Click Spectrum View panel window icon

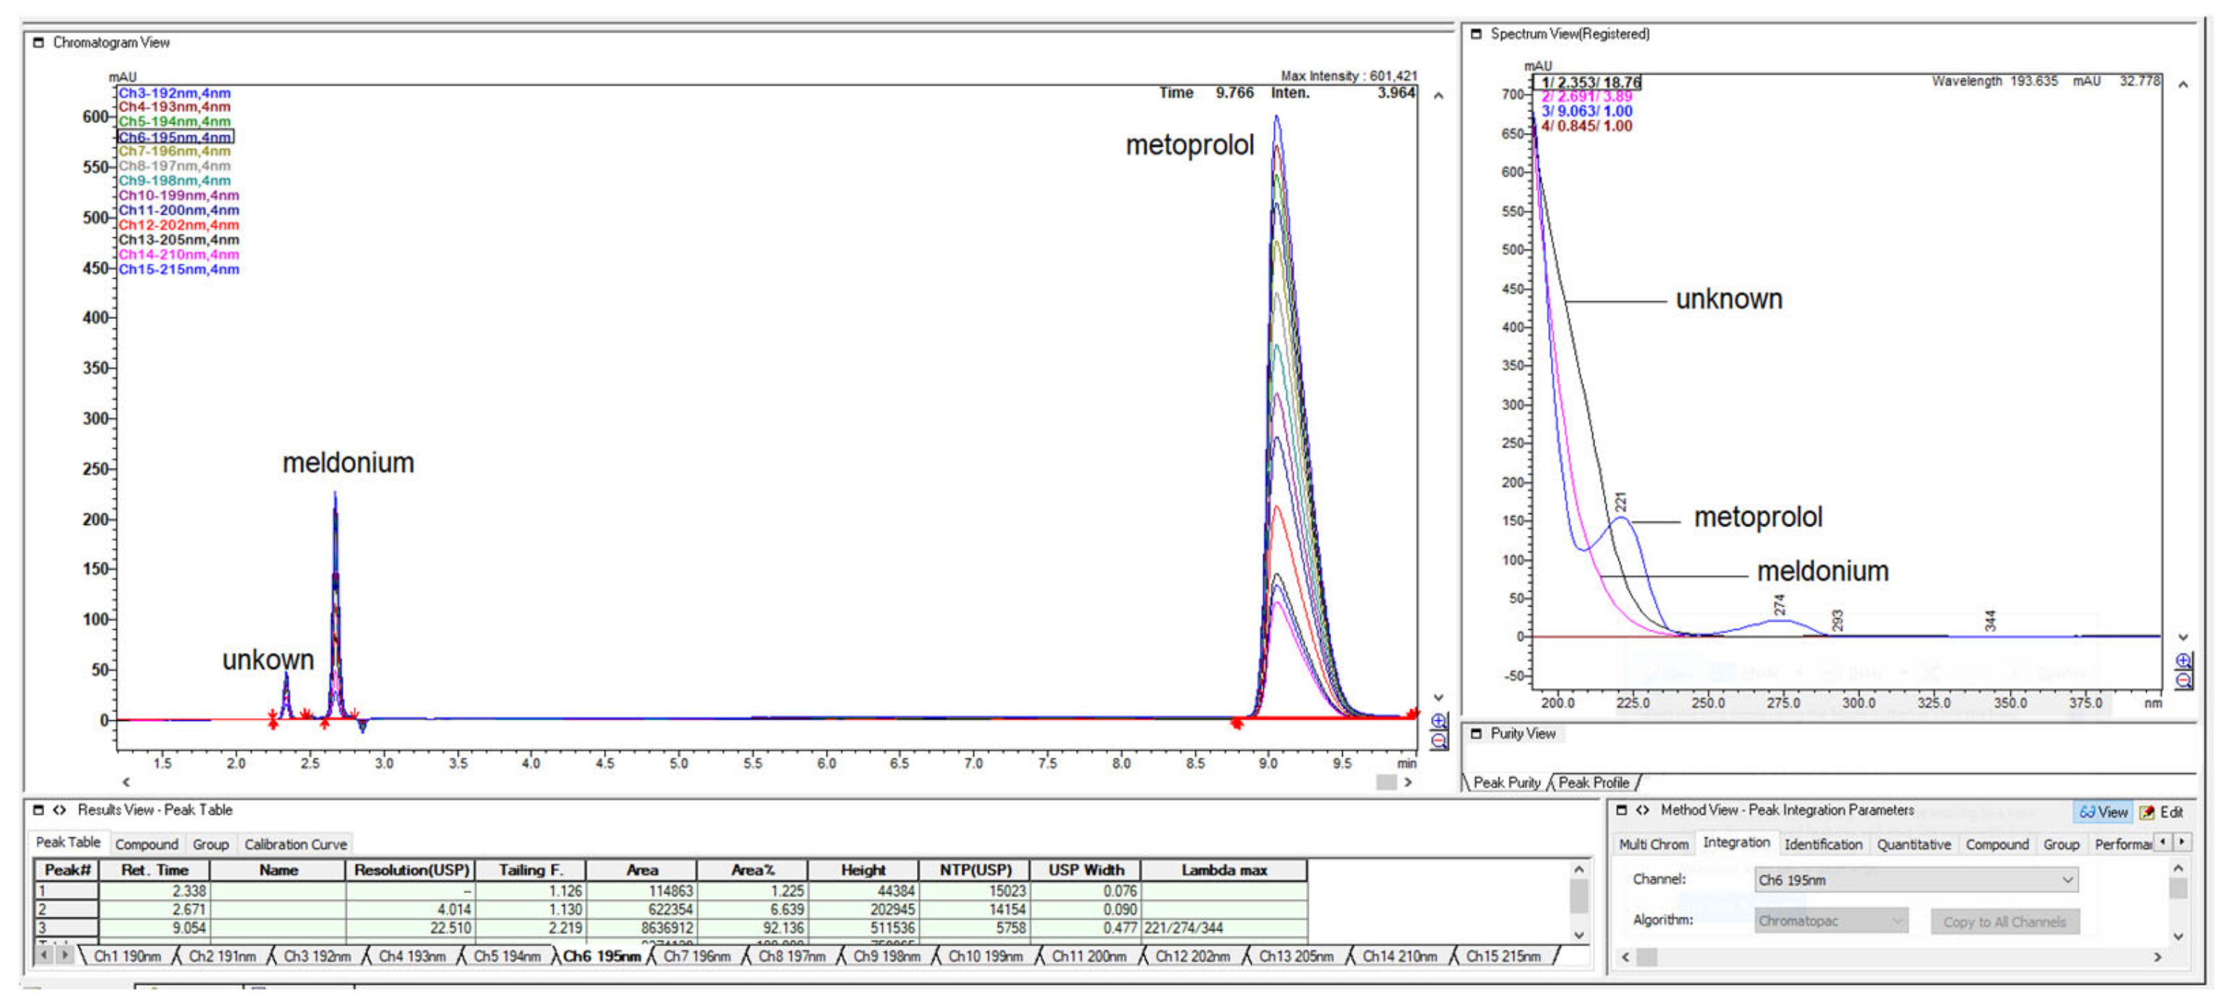[1477, 34]
